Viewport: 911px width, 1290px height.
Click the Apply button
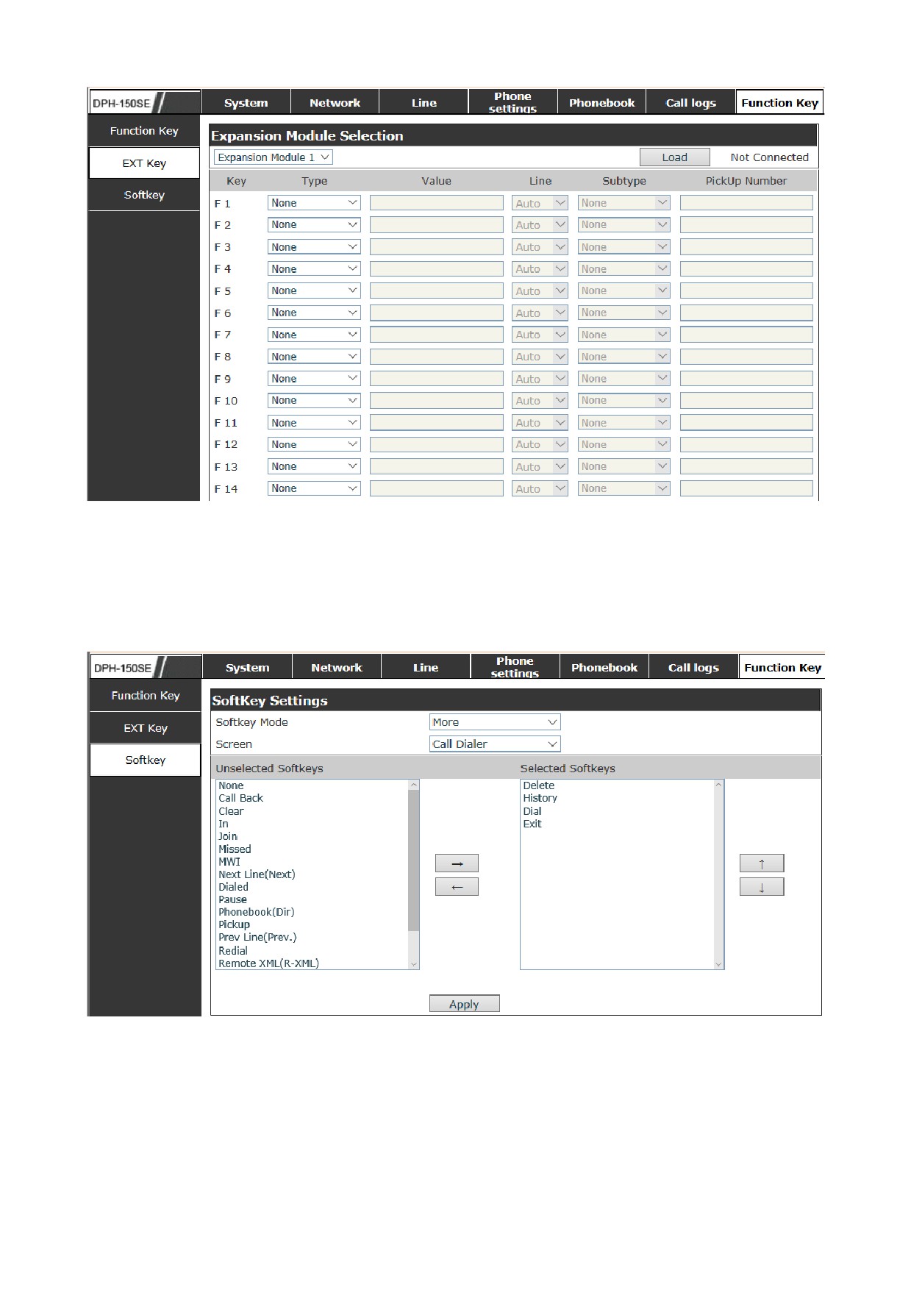pos(464,1004)
